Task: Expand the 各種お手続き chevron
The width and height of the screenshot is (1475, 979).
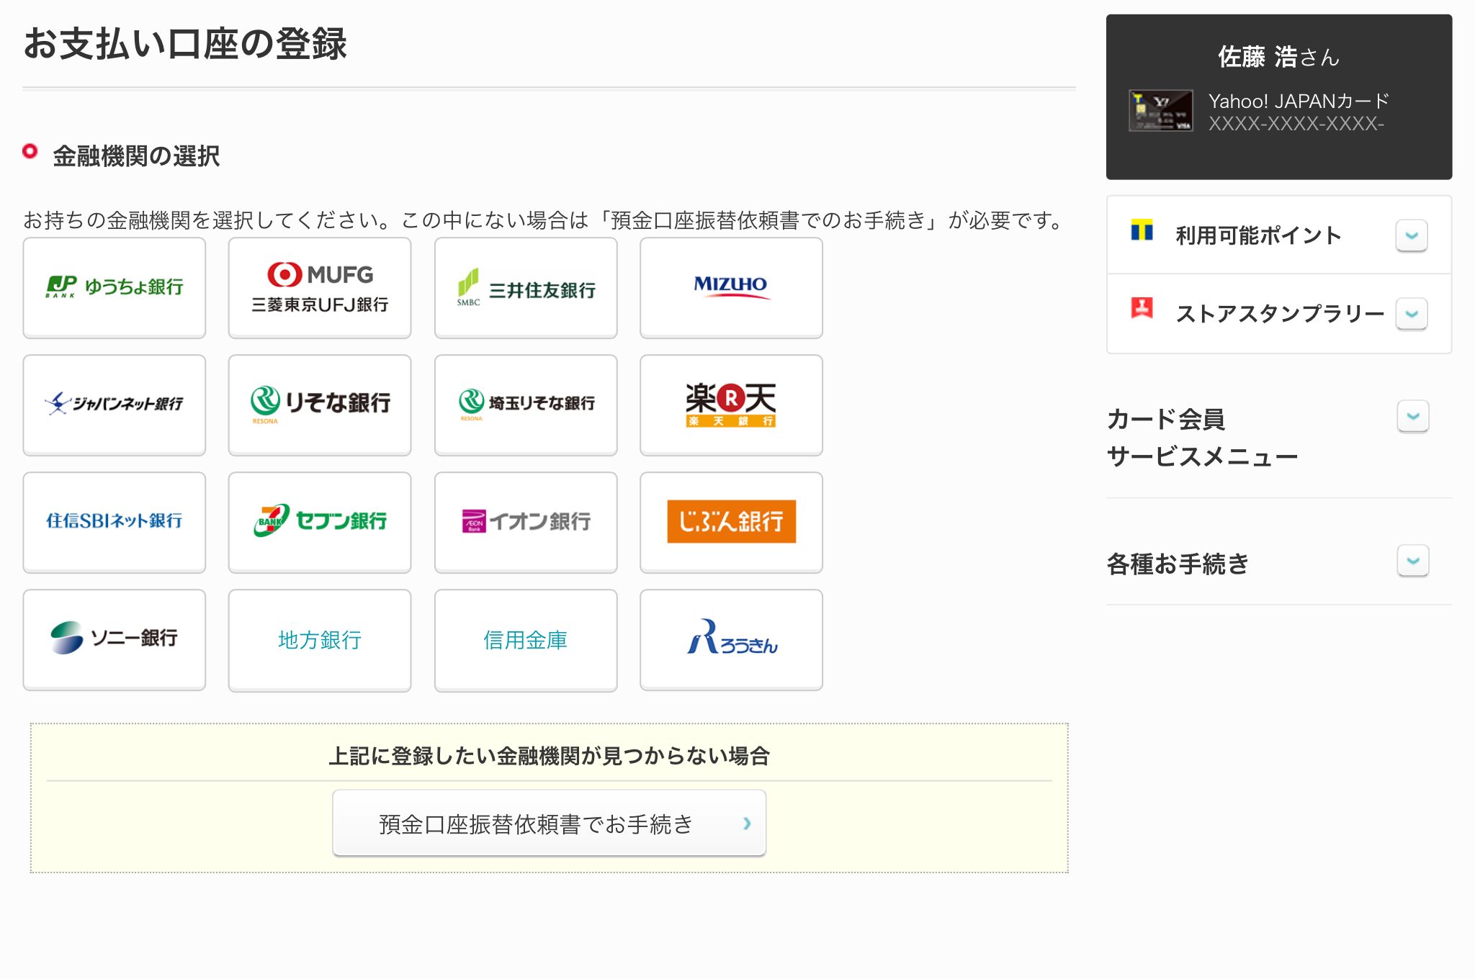Action: pyautogui.click(x=1413, y=561)
